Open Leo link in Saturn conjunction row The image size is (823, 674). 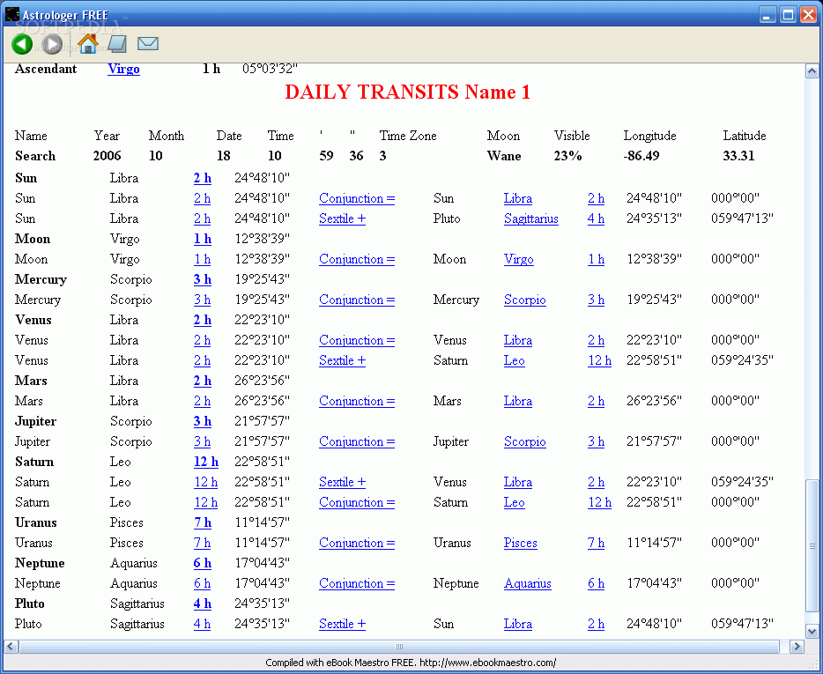(x=515, y=502)
